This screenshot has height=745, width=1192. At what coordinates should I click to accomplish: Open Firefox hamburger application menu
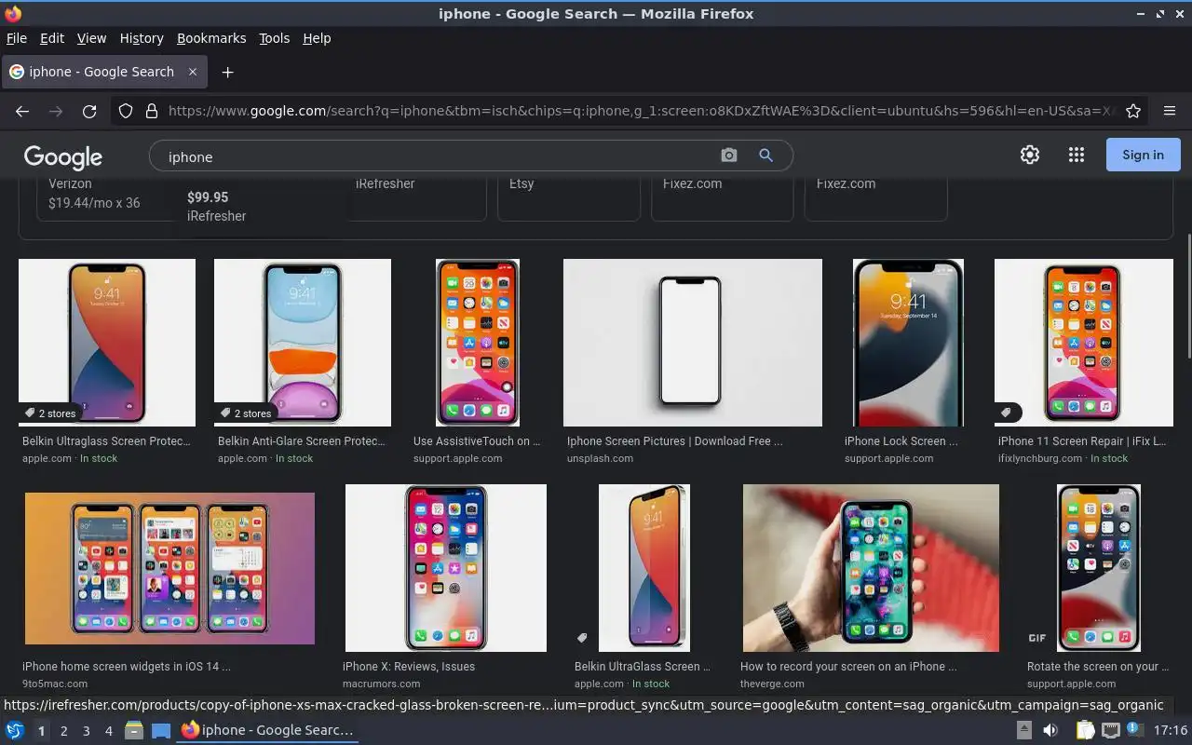pyautogui.click(x=1170, y=111)
